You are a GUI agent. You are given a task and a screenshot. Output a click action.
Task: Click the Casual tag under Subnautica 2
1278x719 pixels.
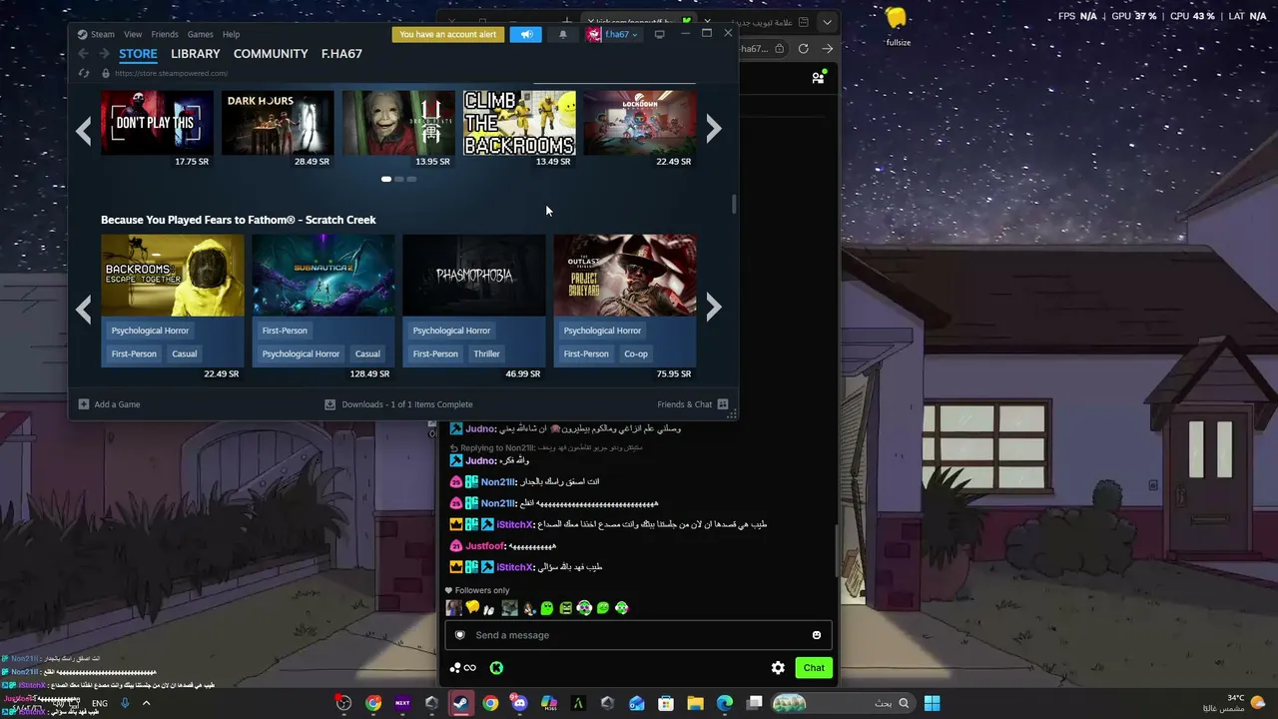click(367, 354)
